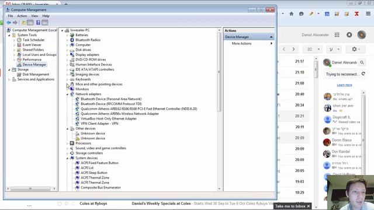Collapse the Other devices category

[67, 129]
